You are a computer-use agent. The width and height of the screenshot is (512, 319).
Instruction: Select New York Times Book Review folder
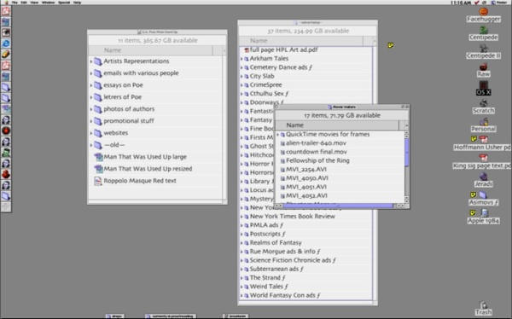(292, 217)
